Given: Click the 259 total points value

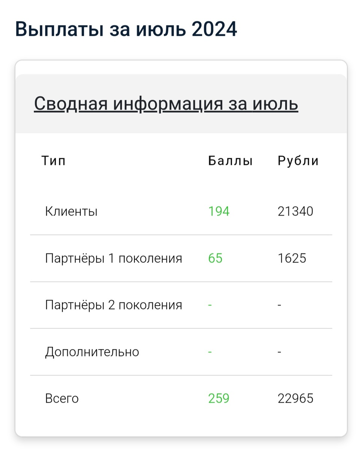Looking at the screenshot, I should pyautogui.click(x=219, y=398).
